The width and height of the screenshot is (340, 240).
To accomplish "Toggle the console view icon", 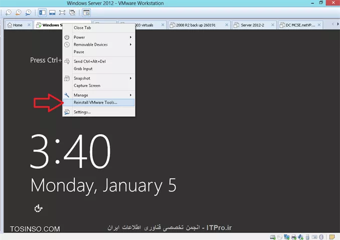I will [86, 13].
